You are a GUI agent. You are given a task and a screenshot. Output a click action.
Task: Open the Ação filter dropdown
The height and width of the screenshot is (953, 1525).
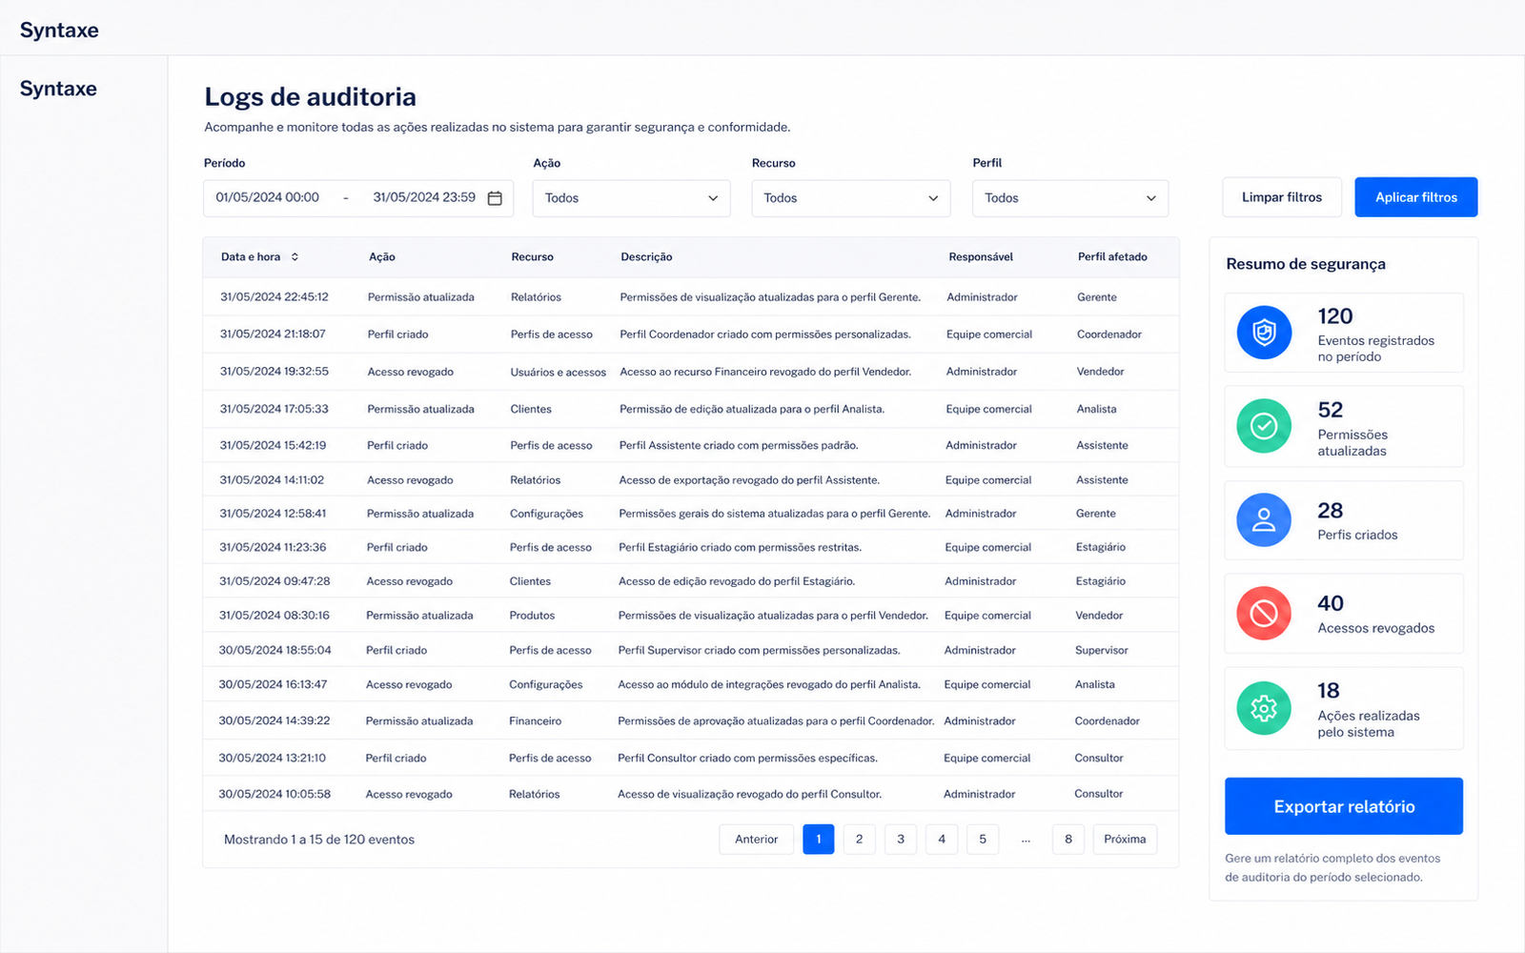[632, 198]
